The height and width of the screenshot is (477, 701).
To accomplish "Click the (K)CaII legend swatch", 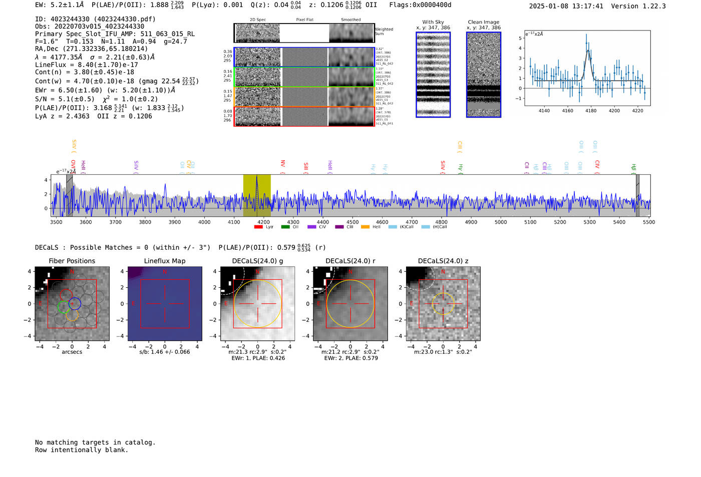I will tap(393, 227).
